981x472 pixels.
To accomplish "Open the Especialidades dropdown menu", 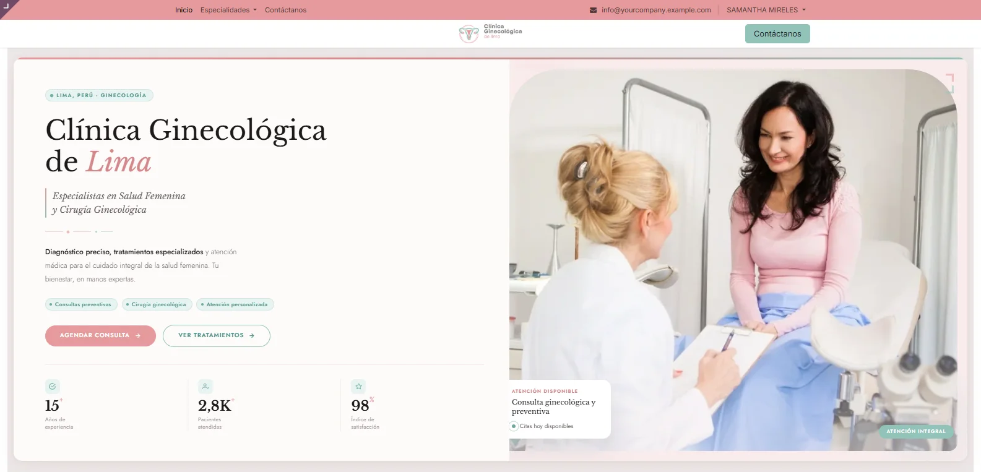I will [x=228, y=10].
